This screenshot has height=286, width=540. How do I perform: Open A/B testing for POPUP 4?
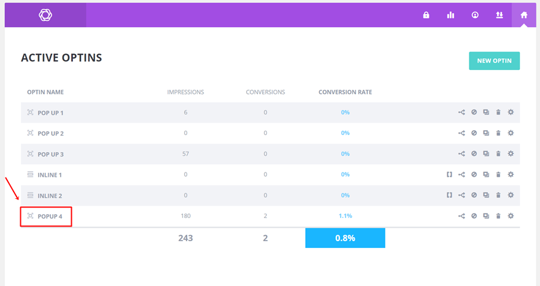click(x=461, y=216)
